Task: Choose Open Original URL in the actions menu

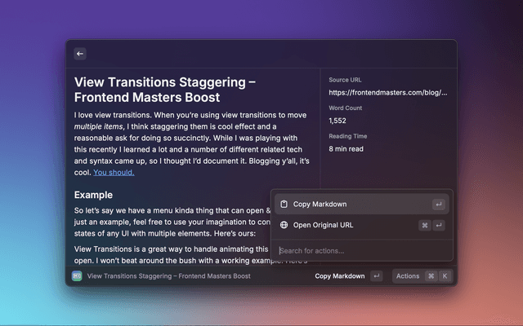Action: (324, 225)
